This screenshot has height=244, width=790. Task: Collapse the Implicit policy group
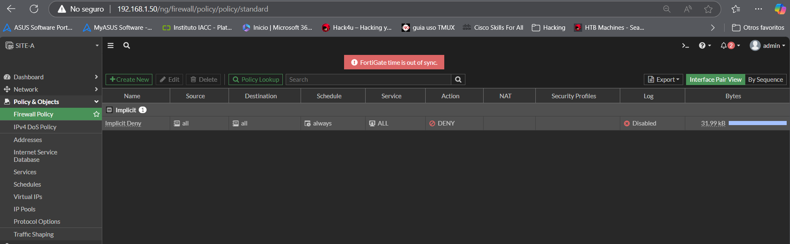pos(110,110)
